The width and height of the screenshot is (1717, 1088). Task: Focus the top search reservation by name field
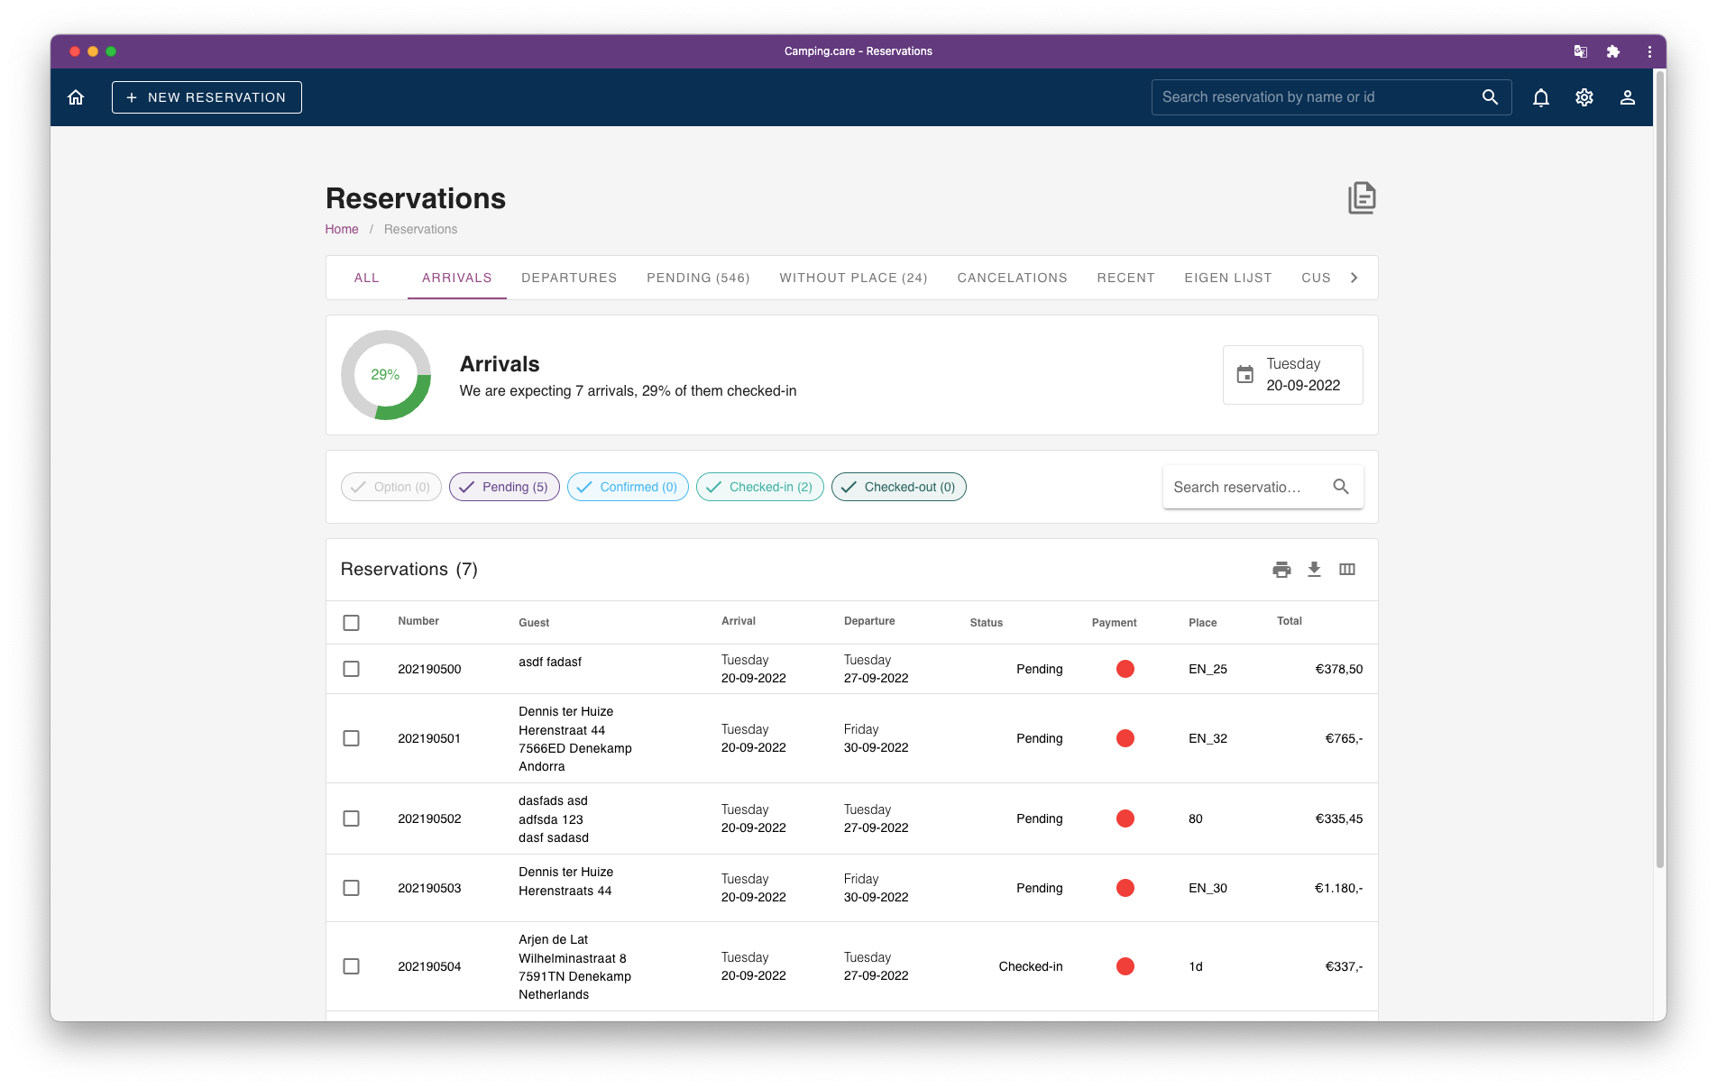(1316, 97)
